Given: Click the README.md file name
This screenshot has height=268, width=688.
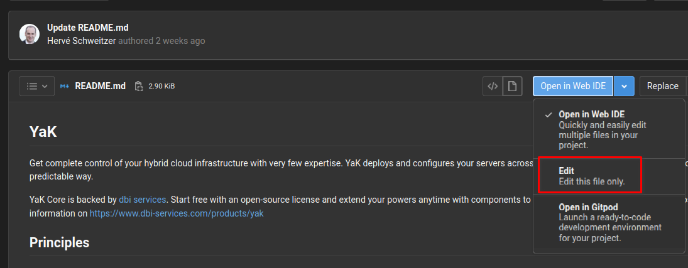Looking at the screenshot, I should point(101,86).
